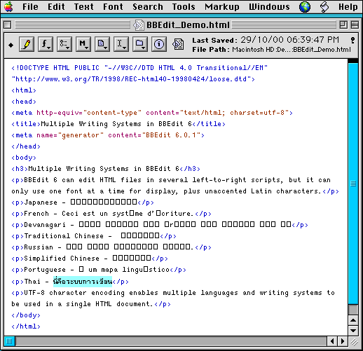This screenshot has height=351, width=363.
Task: Open the File menu
Action: click(30, 7)
